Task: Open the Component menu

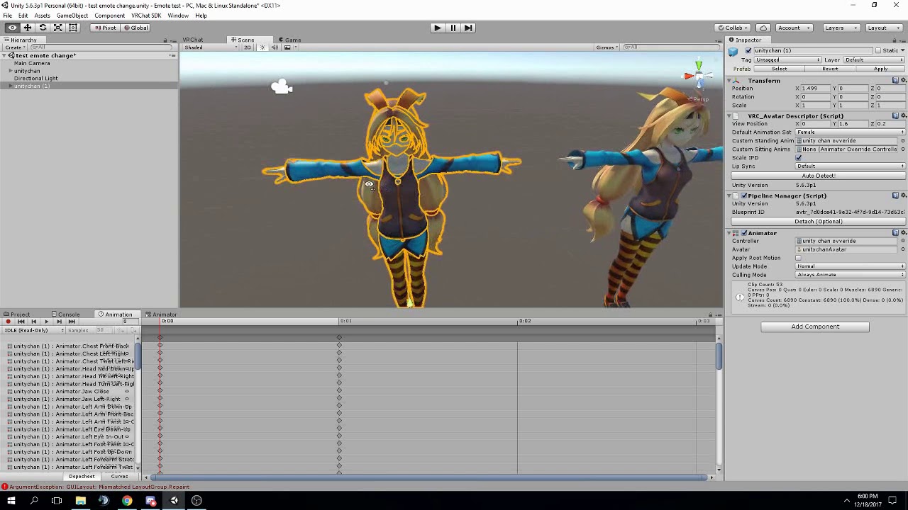Action: coord(109,16)
